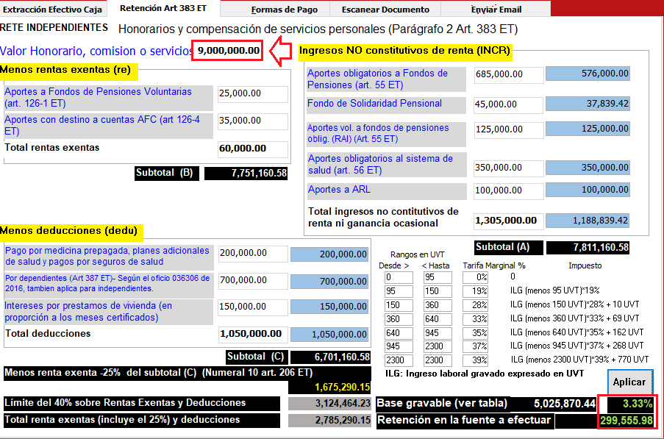
Task: Go to the Escanear Documento tab
Action: (385, 10)
